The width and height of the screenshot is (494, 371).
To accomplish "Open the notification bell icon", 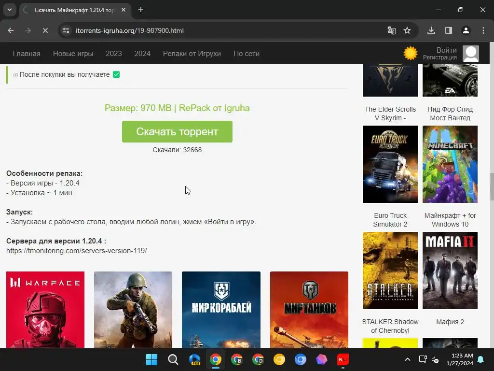I will 481,359.
